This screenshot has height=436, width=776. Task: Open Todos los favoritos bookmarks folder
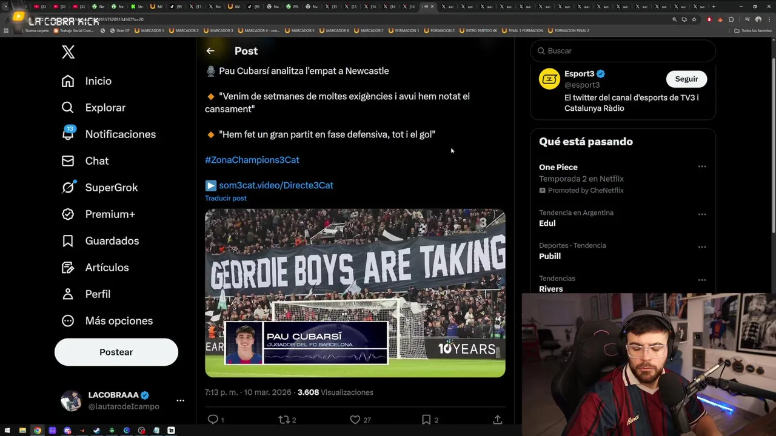coord(752,30)
